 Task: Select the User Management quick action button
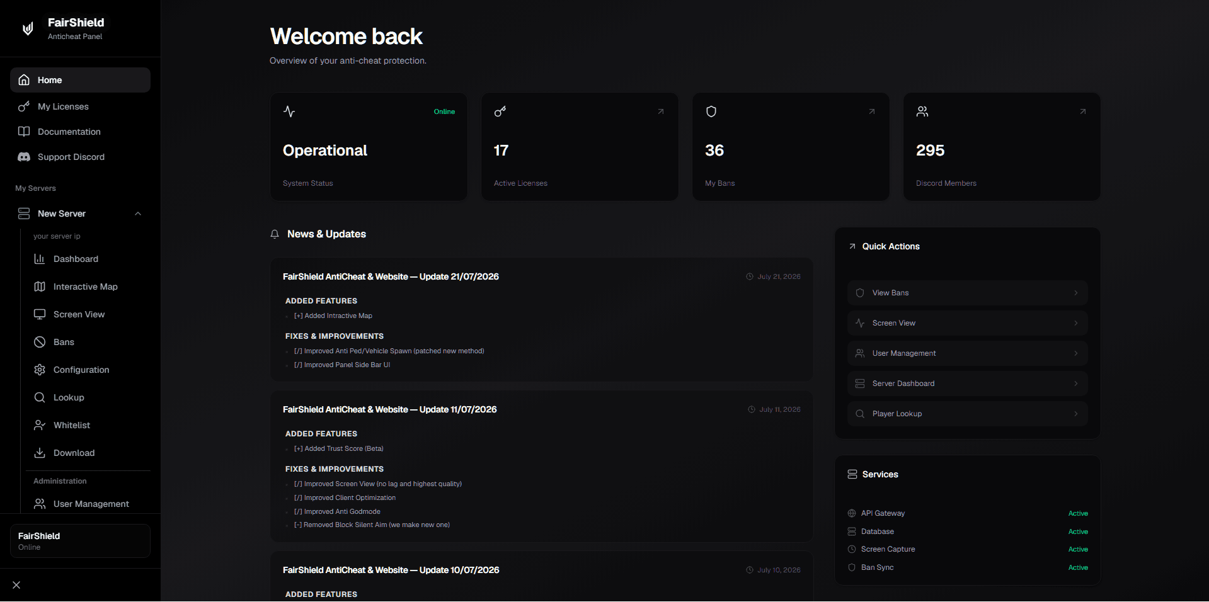tap(968, 353)
